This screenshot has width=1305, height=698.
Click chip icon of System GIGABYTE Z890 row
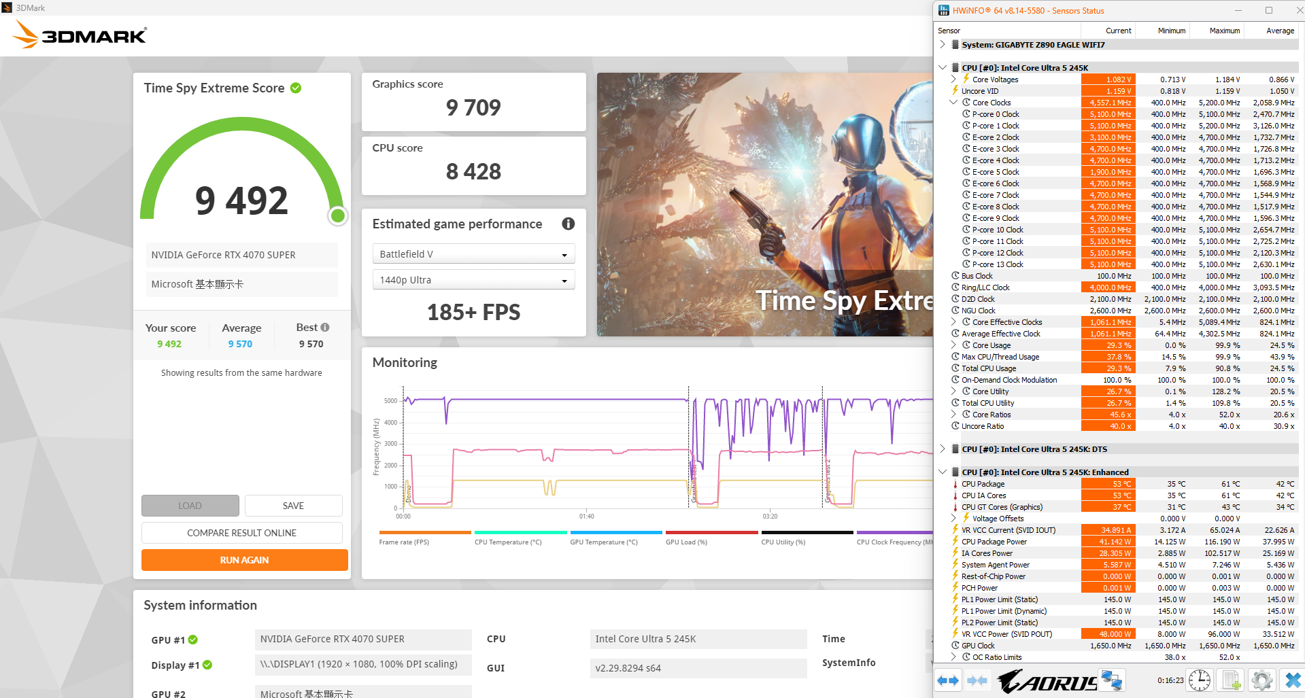click(955, 45)
